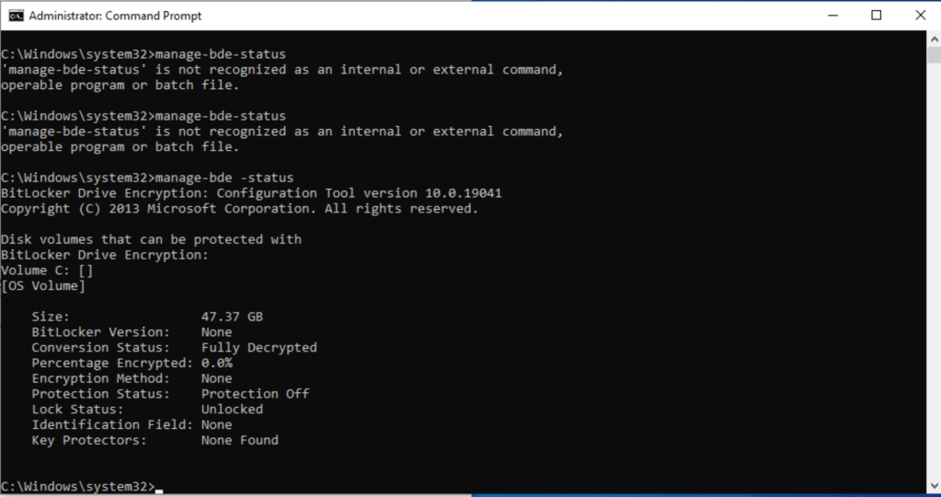Click the "[OS Volume]" label
Screen dimensions: 941x497
[x=43, y=286]
